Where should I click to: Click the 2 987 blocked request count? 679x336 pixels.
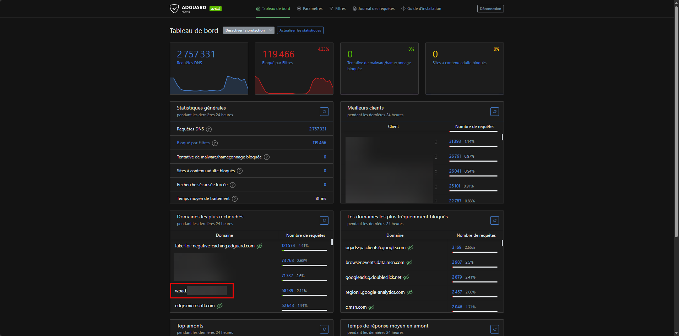point(457,262)
